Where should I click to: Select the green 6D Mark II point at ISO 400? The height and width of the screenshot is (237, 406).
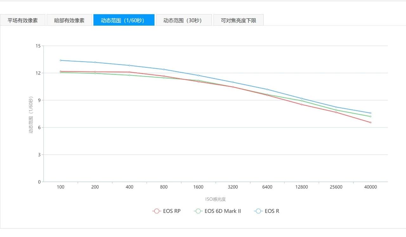pyautogui.click(x=129, y=75)
